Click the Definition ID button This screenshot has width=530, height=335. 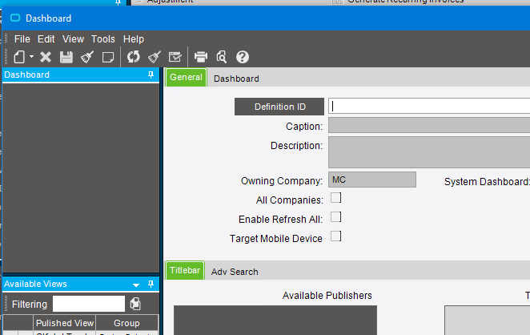[x=279, y=107]
